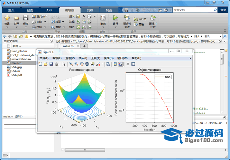Click the 运行并前进 (Run and Advance) icon
The height and width of the screenshot is (160, 230).
click(127, 18)
